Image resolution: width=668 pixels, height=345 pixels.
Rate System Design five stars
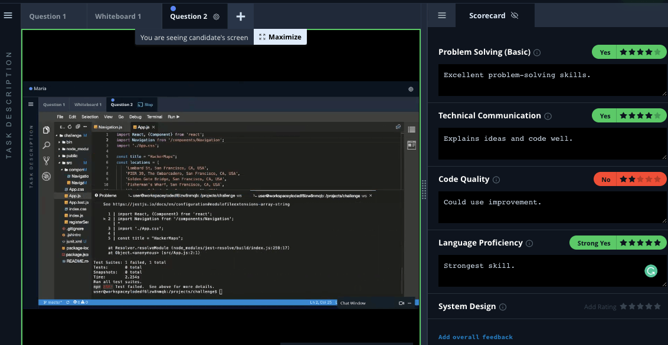pos(657,306)
